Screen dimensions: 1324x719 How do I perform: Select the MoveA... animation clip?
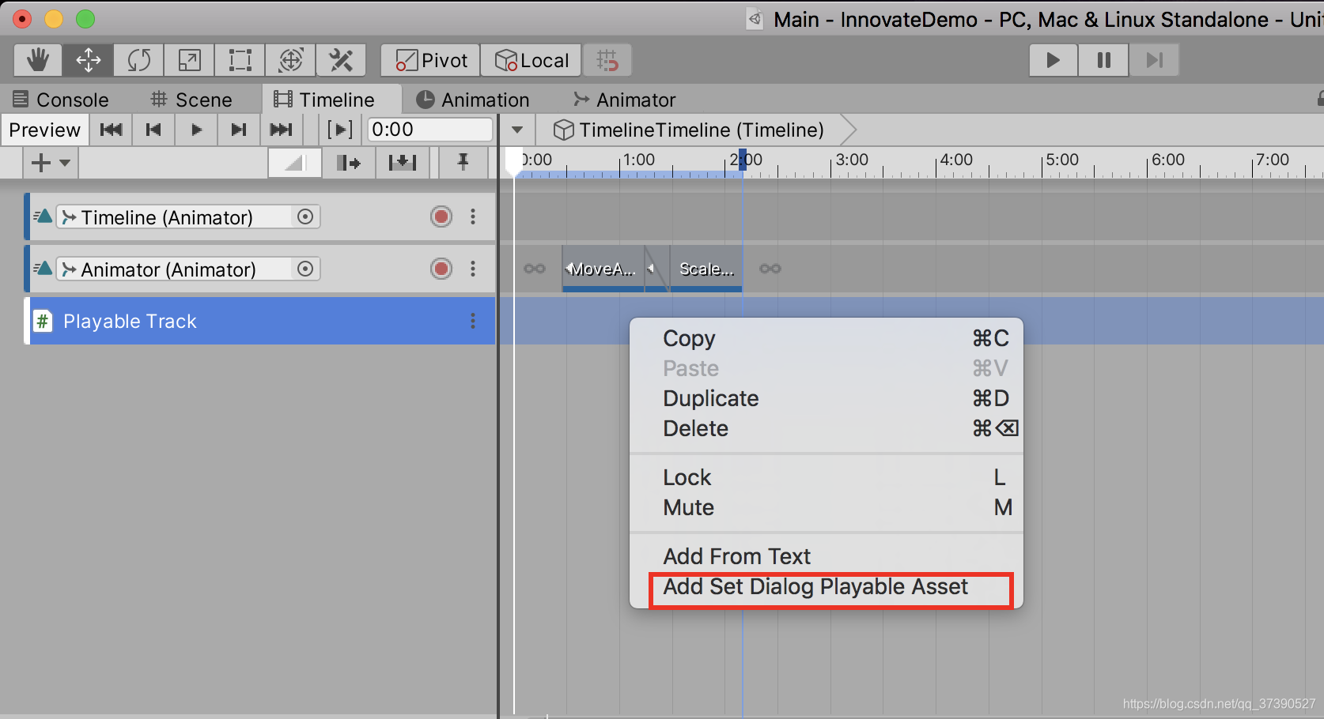point(603,269)
